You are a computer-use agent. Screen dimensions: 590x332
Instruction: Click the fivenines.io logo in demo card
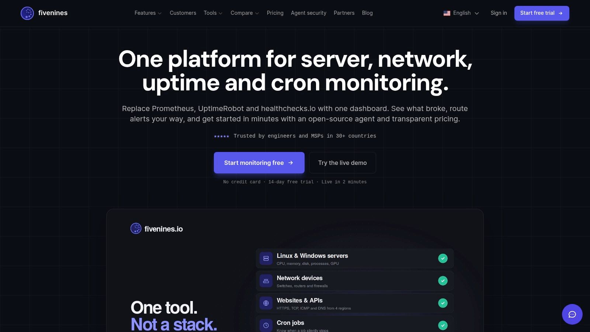point(157,229)
